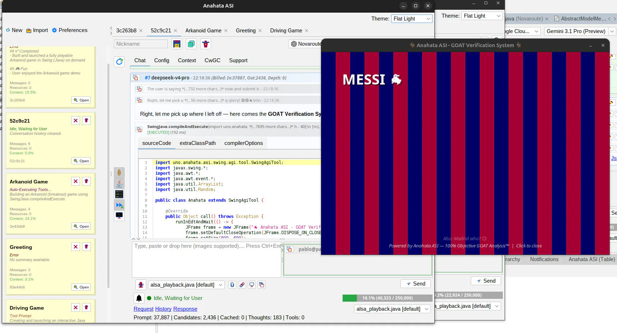Image resolution: width=617 pixels, height=333 pixels.
Task: Open Preferences
Action: (x=70, y=30)
